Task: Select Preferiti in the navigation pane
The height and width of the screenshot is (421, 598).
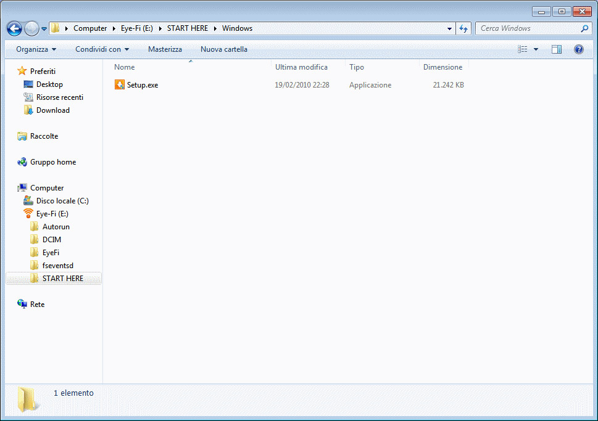Action: tap(43, 72)
